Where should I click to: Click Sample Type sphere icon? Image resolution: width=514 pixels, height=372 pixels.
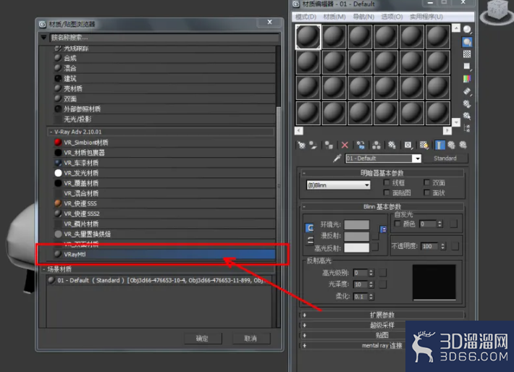pyautogui.click(x=467, y=30)
